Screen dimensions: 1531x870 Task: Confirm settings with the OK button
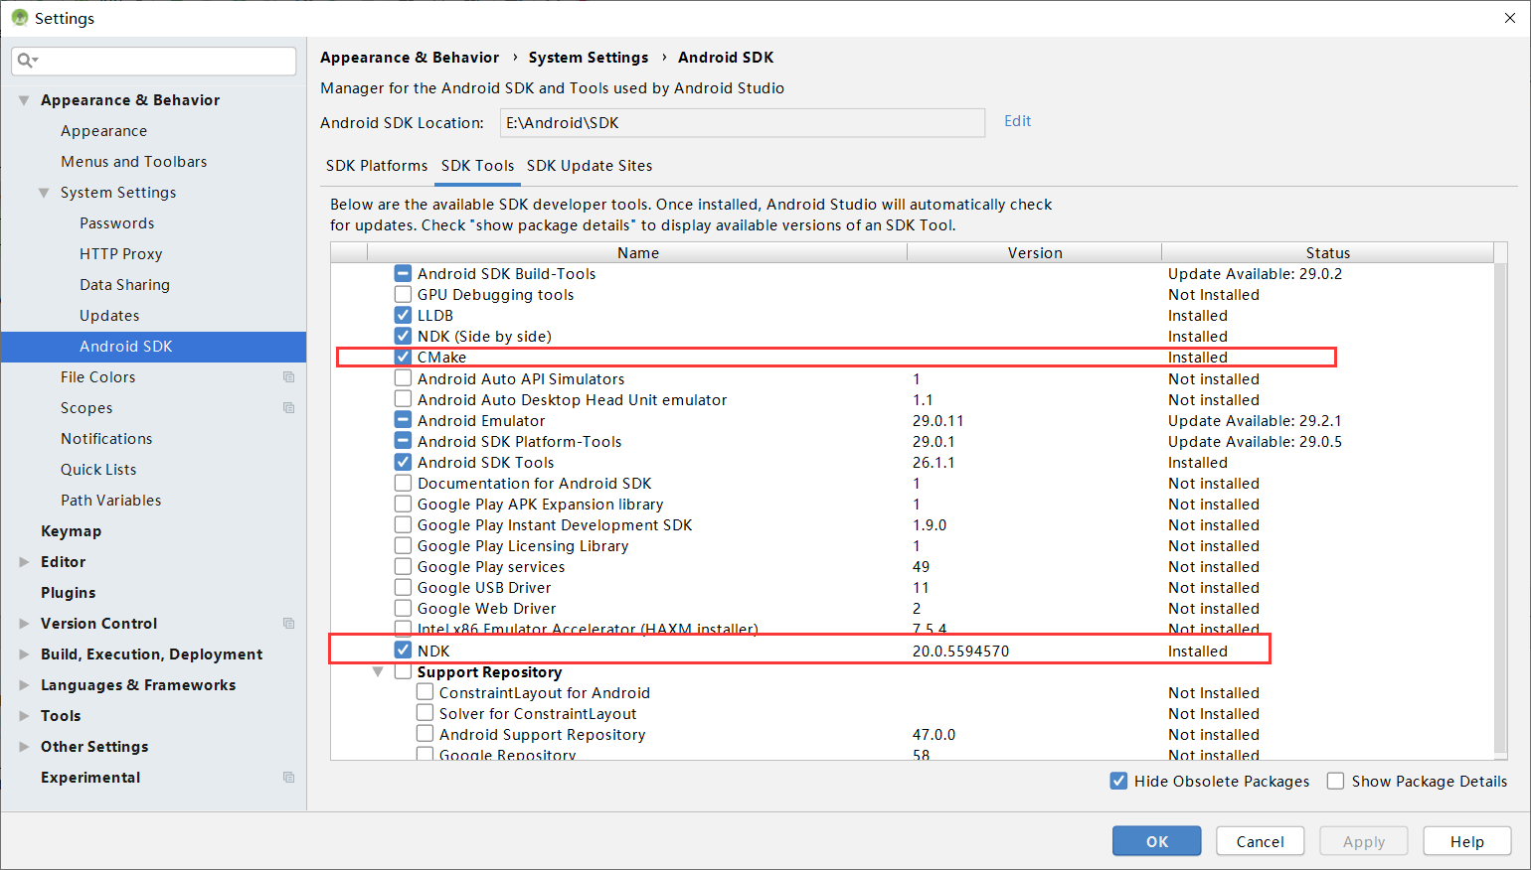1156,841
